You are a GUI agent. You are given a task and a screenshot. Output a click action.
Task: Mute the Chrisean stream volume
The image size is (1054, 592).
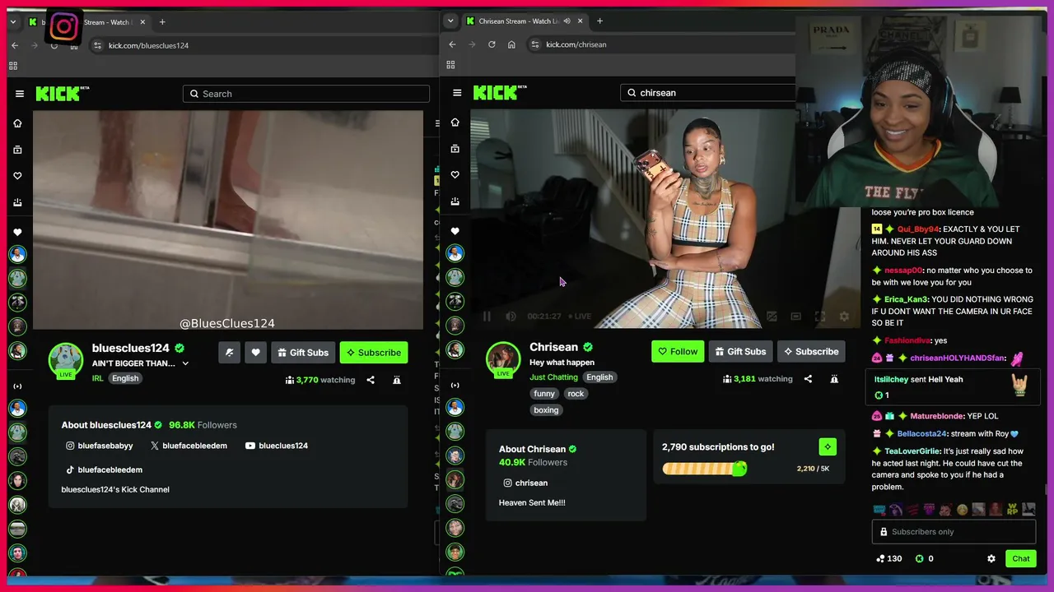tap(511, 317)
